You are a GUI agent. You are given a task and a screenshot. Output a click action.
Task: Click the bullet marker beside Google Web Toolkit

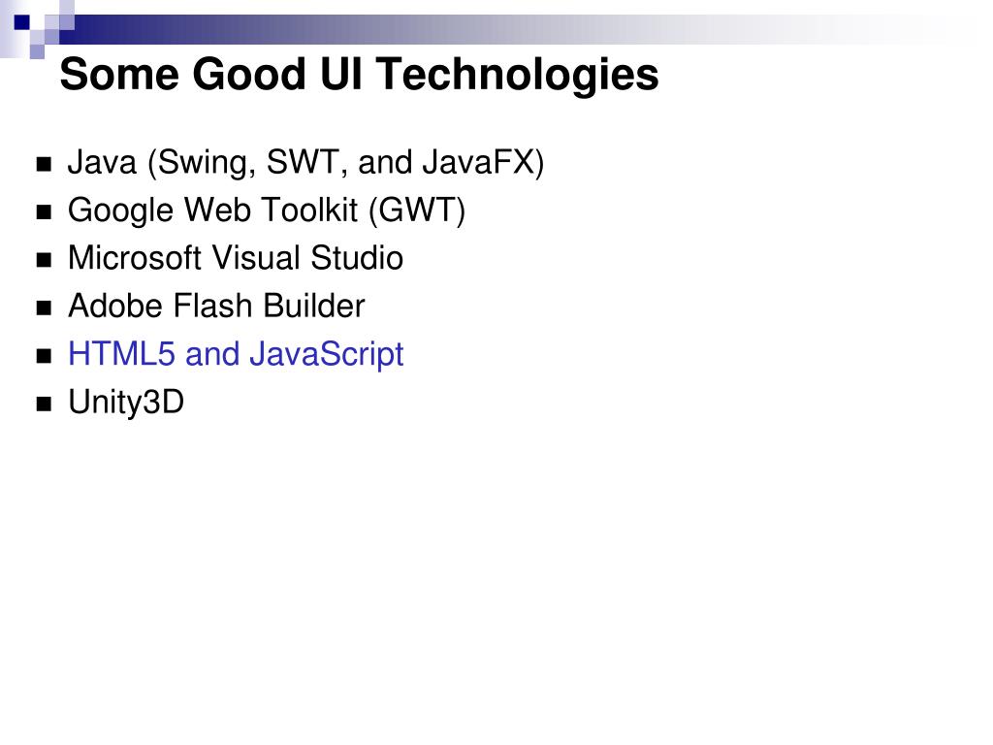44,212
